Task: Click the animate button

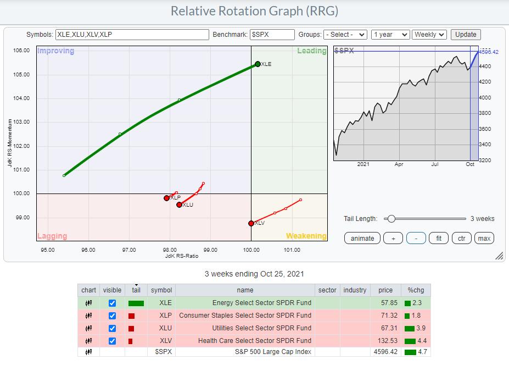Action: point(362,238)
